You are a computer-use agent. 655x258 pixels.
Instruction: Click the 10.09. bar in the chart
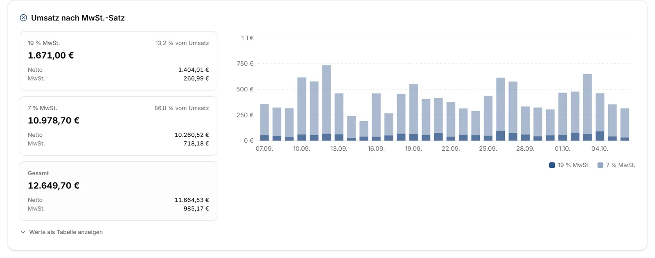coord(302,109)
